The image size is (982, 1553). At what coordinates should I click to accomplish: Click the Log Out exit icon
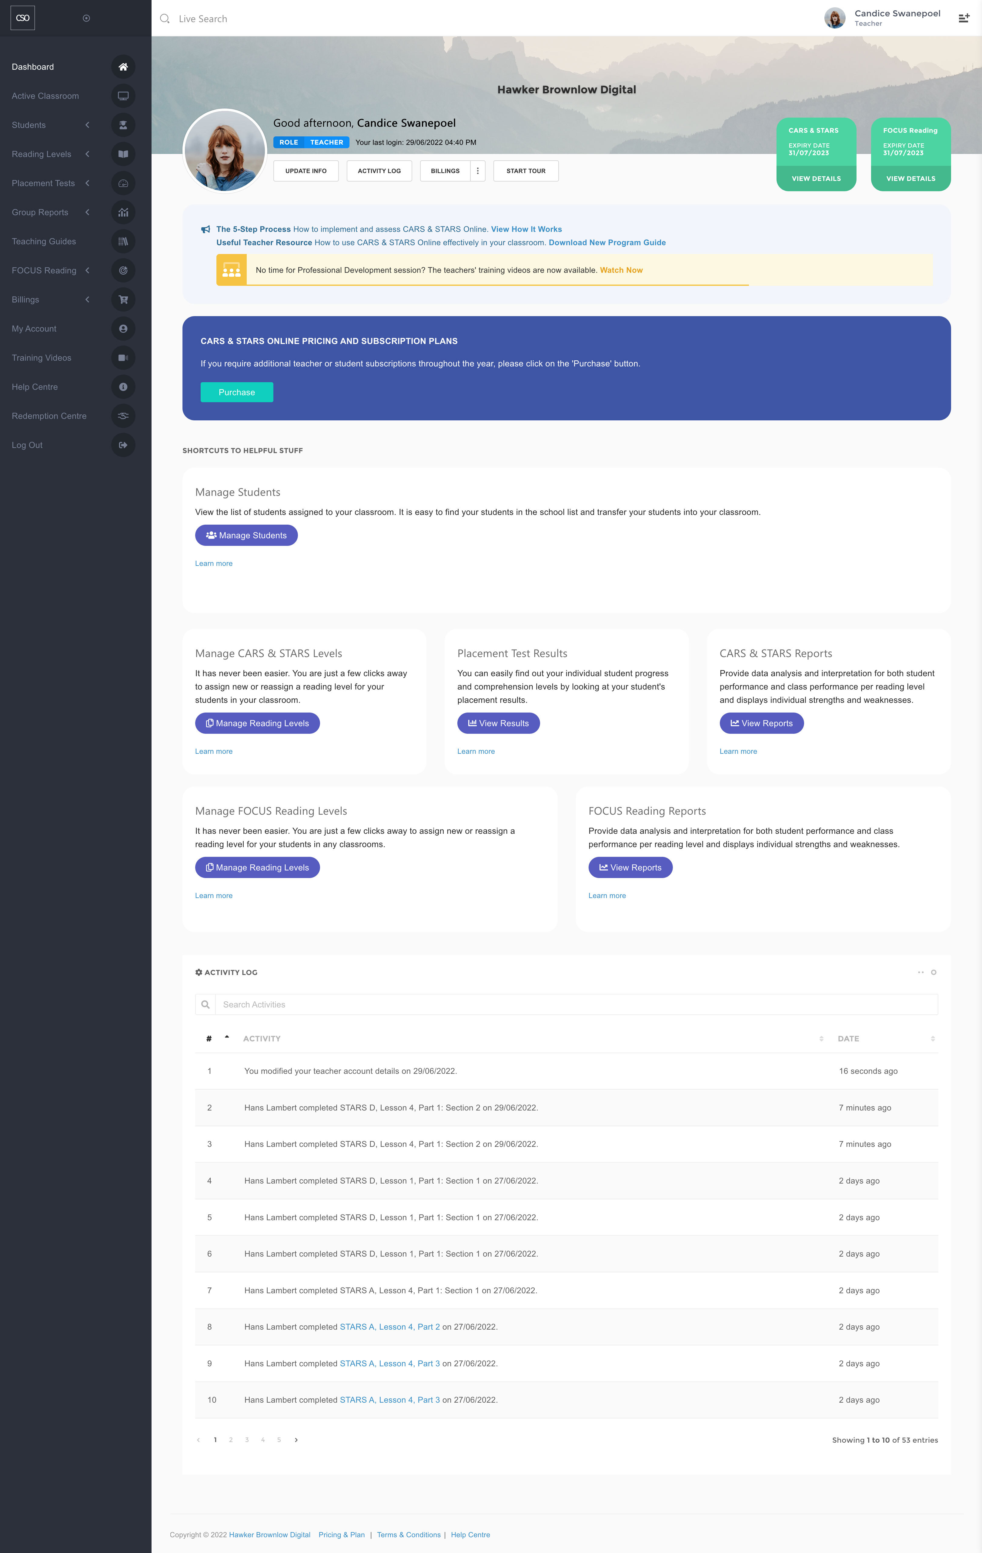pyautogui.click(x=123, y=445)
